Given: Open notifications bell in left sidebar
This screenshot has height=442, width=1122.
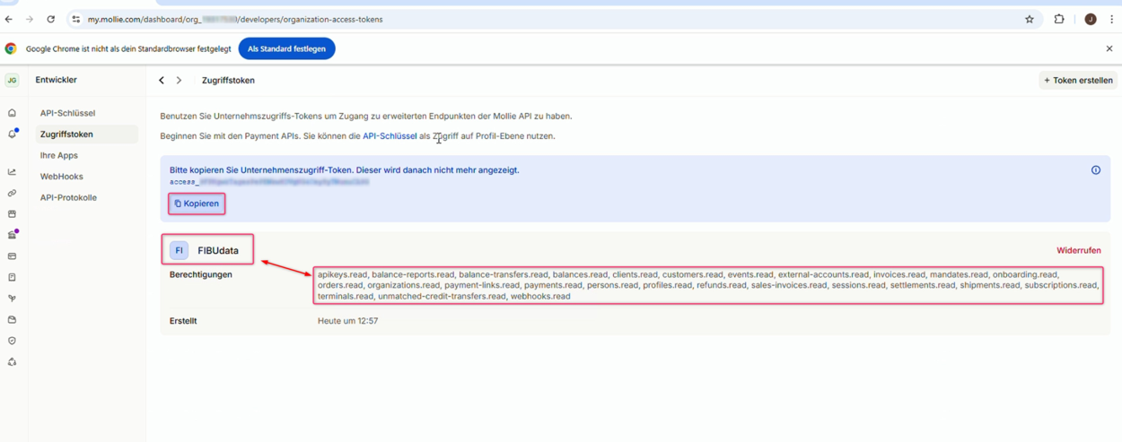Looking at the screenshot, I should tap(12, 134).
